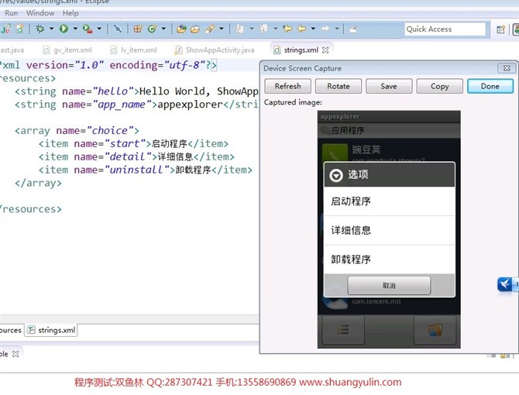519x395 pixels.
Task: Click the Previous Annotation icon
Action: coord(263,29)
